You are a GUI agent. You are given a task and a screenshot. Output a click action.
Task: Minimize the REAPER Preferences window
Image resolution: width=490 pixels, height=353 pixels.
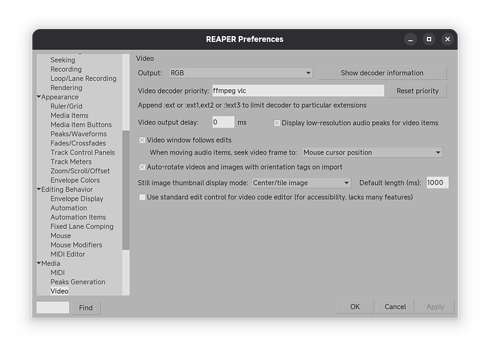point(410,39)
